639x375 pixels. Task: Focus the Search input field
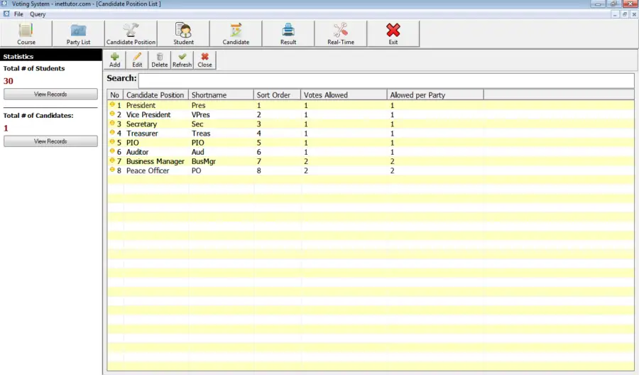(386, 80)
